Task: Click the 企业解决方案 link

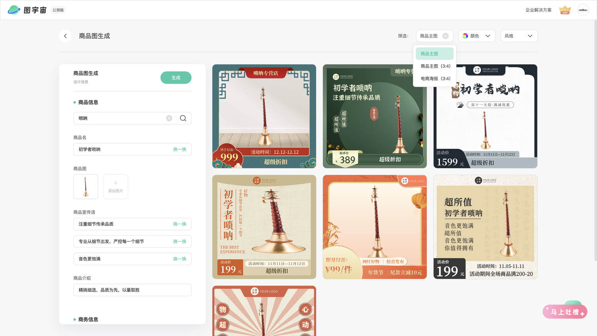Action: point(538,10)
